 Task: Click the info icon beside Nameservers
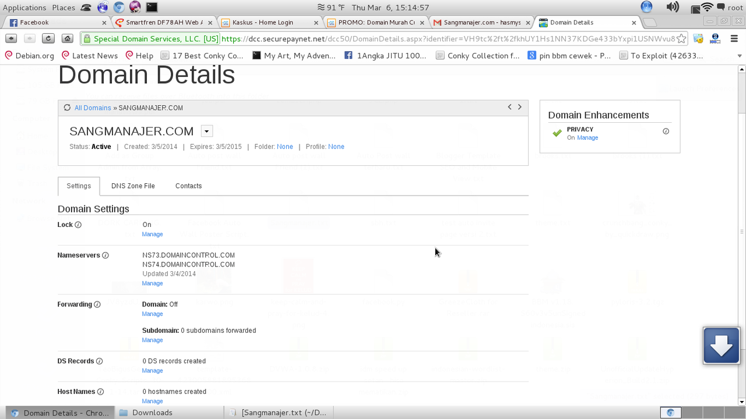(x=105, y=255)
